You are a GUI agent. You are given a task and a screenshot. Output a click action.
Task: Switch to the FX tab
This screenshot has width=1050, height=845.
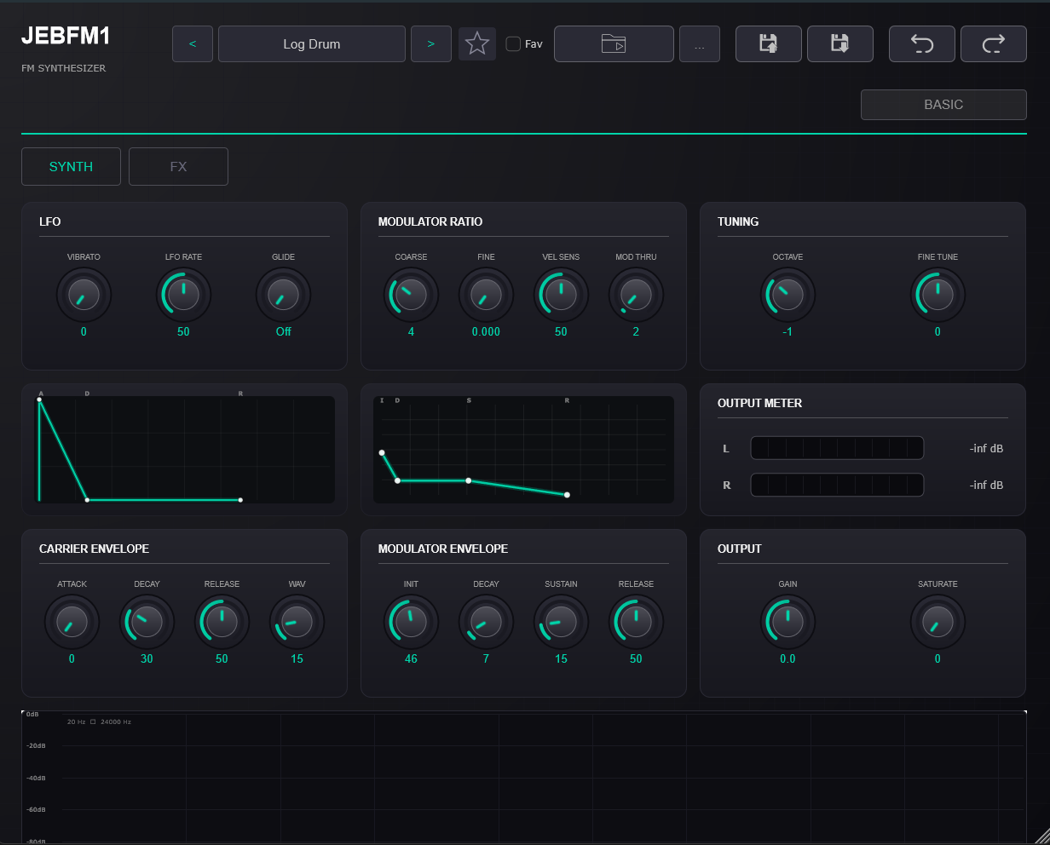coord(178,167)
